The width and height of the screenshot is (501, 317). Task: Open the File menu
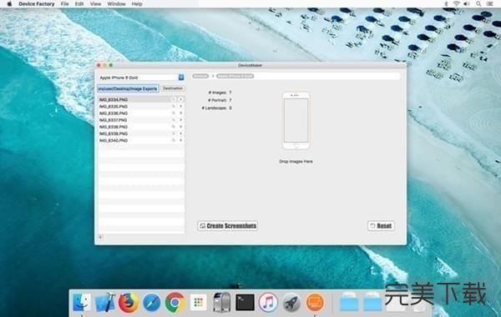pos(65,4)
